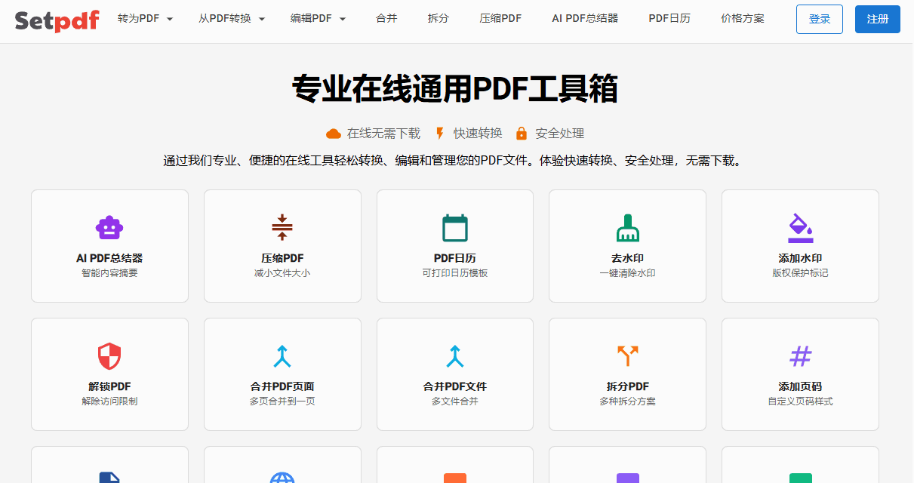The width and height of the screenshot is (914, 483).
Task: Expand the 编辑PDF dropdown menu
Action: (x=319, y=19)
